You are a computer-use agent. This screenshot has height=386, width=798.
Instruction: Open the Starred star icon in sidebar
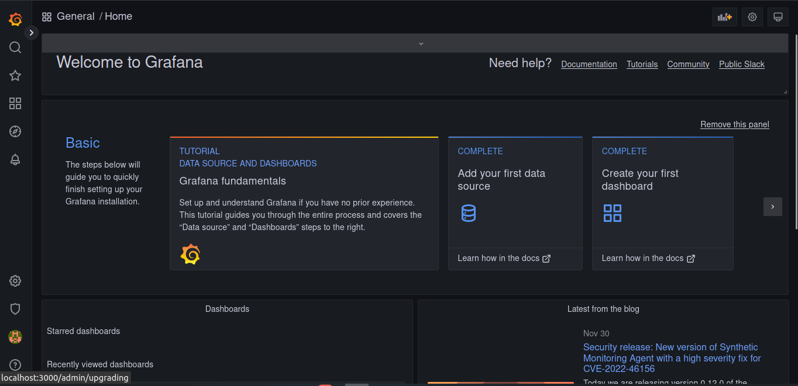click(16, 75)
